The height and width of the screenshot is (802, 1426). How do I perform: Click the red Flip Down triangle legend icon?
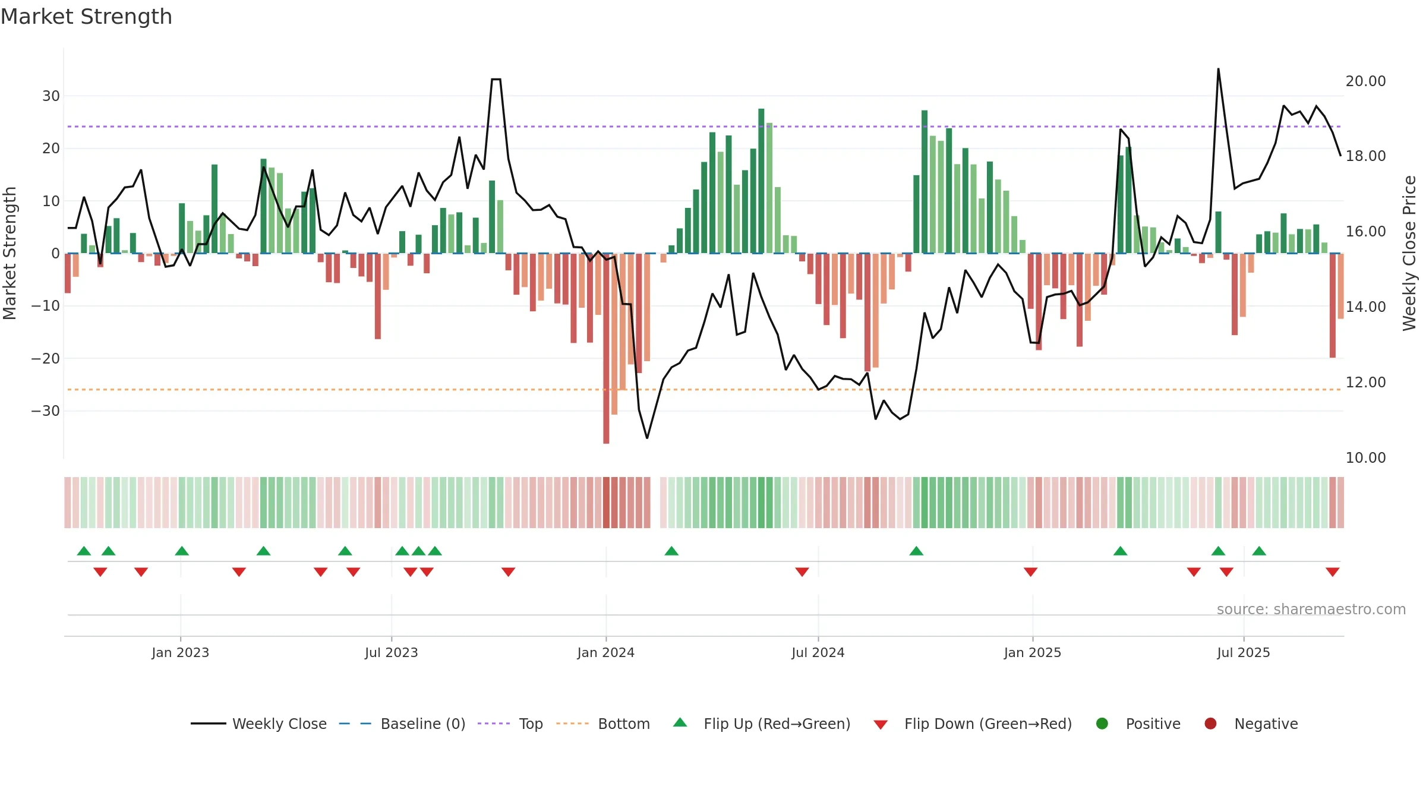pyautogui.click(x=881, y=725)
